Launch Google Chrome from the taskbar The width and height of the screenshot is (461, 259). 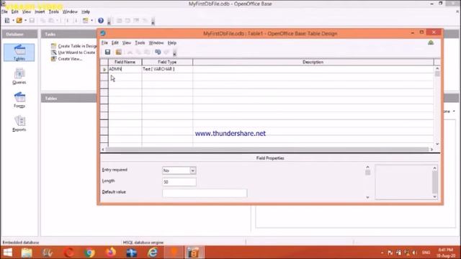click(x=89, y=253)
